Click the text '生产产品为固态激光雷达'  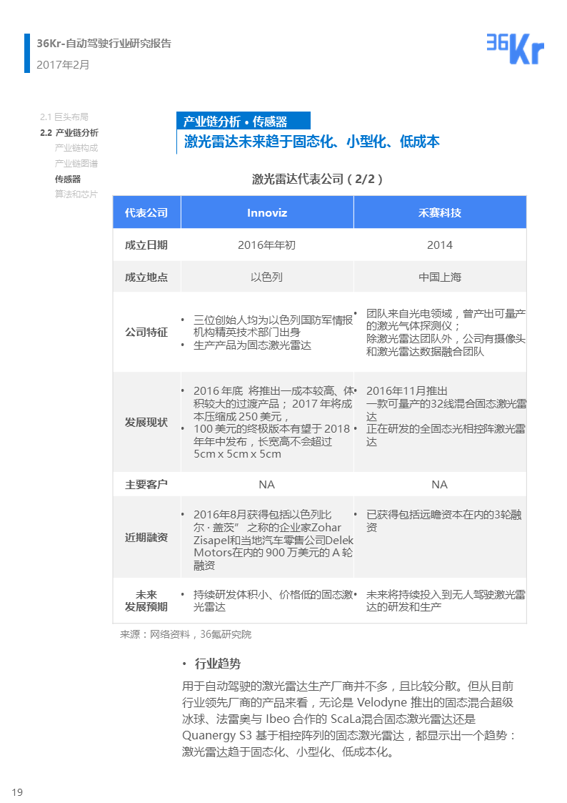pos(252,345)
